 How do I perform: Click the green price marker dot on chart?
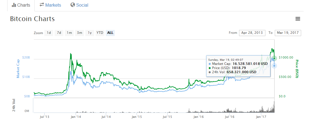point(274,58)
